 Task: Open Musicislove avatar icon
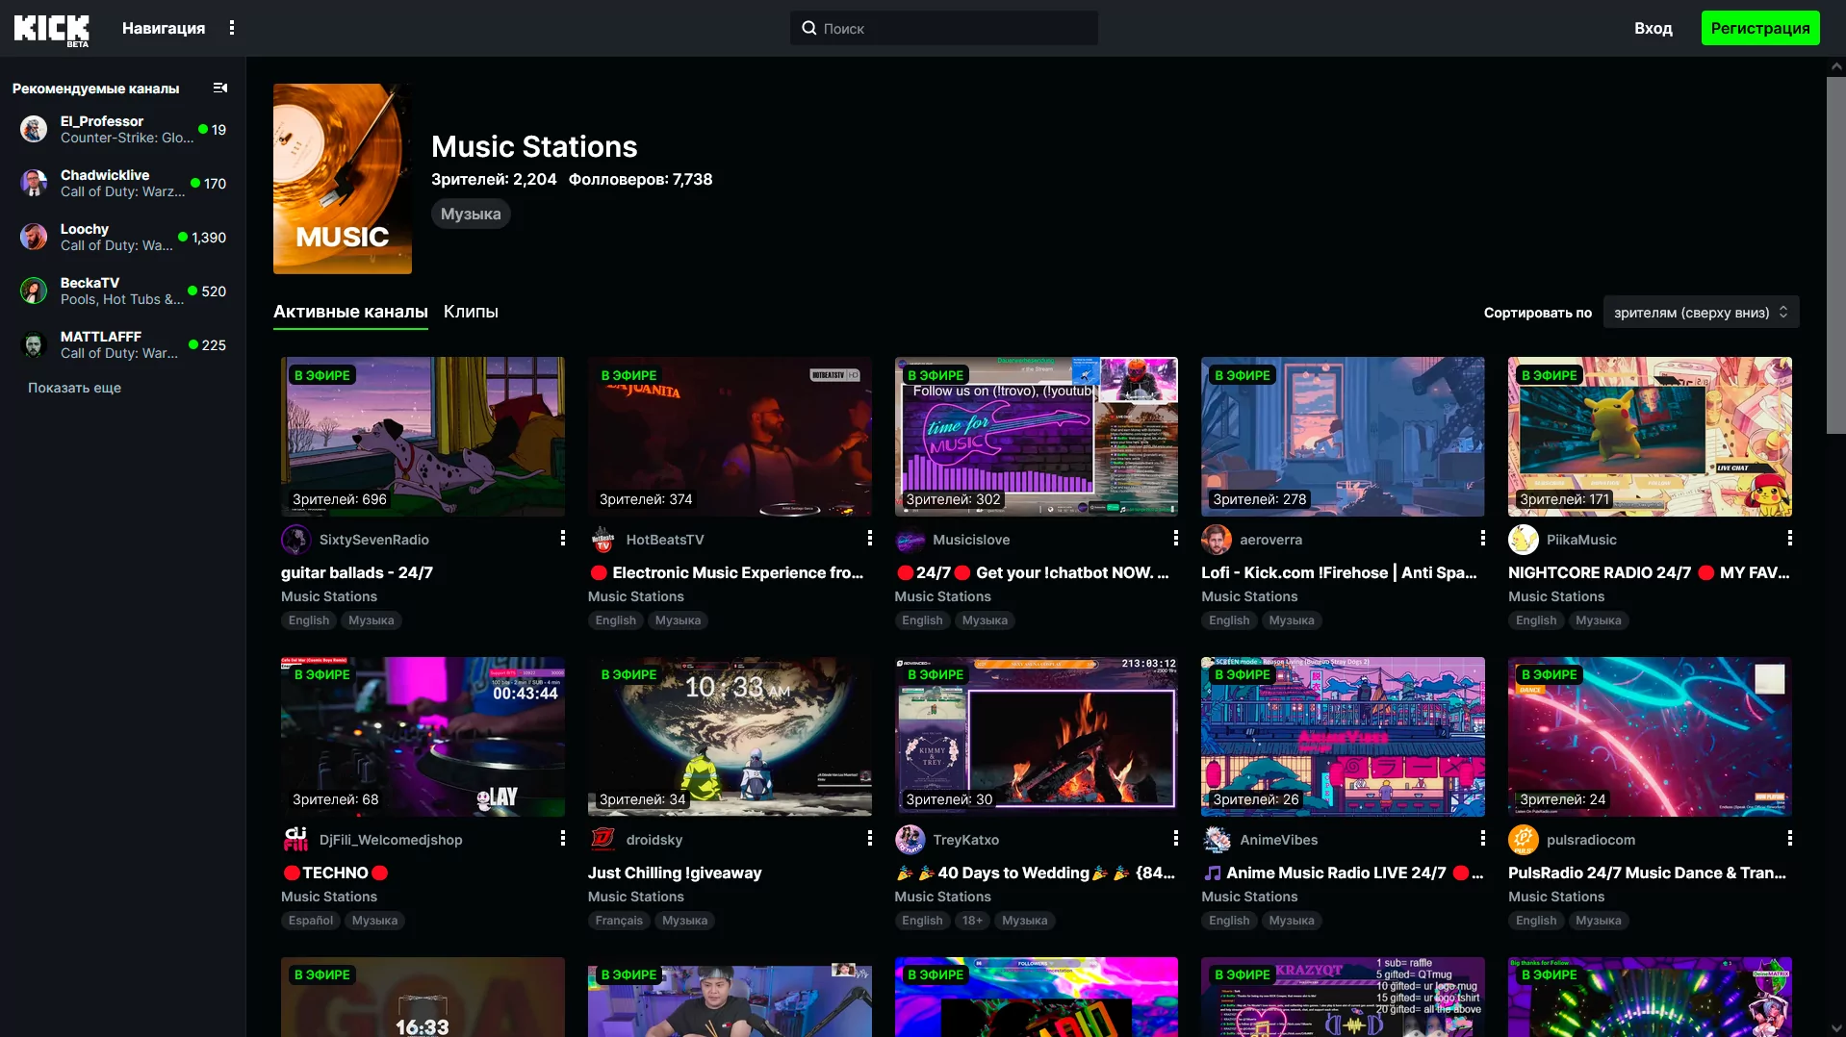[910, 540]
